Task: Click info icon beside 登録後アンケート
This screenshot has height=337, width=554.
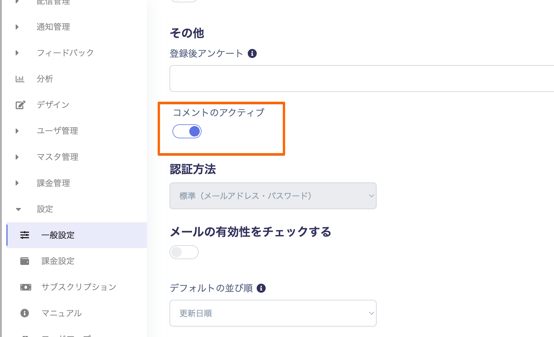Action: (252, 53)
